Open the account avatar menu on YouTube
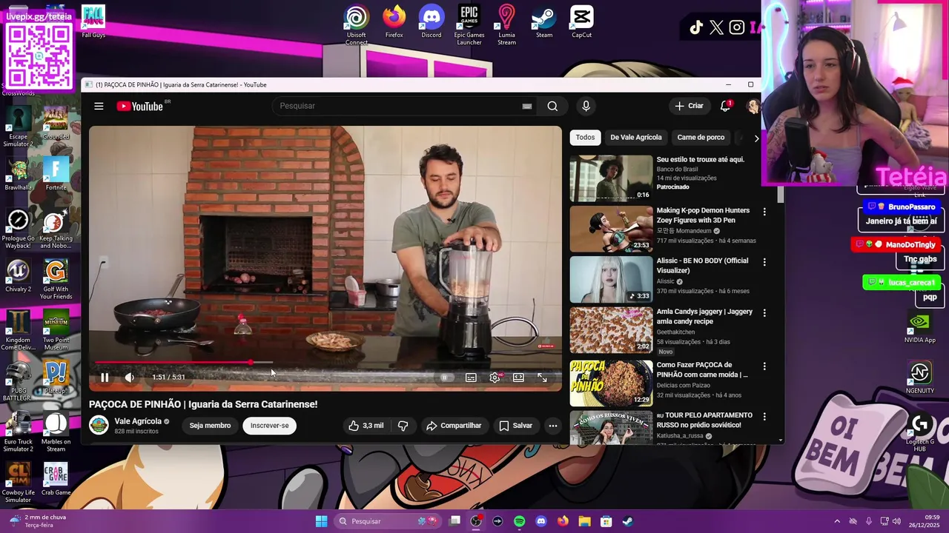The height and width of the screenshot is (533, 949). [x=753, y=106]
